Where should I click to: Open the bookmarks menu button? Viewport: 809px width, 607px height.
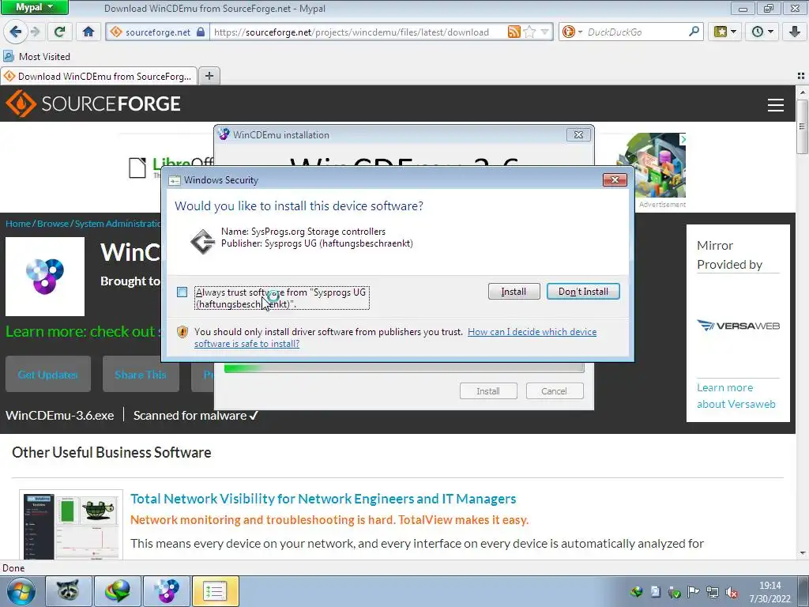pyautogui.click(x=724, y=32)
